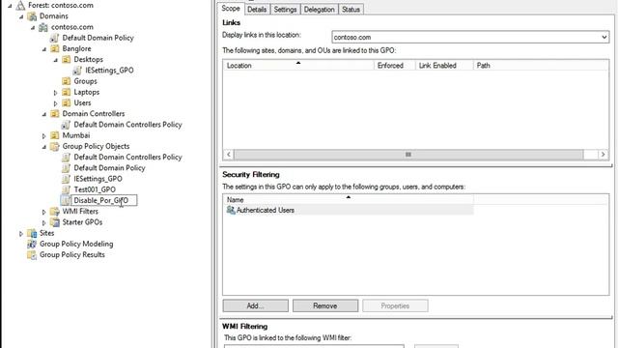Click Add in Security Filtering
The height and width of the screenshot is (348, 618).
click(255, 305)
